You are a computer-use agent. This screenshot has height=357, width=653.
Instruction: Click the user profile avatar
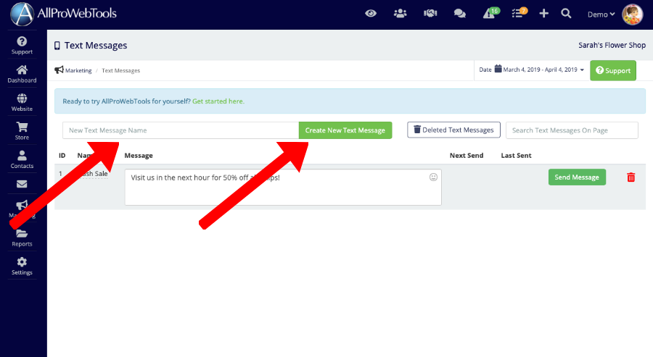click(632, 14)
